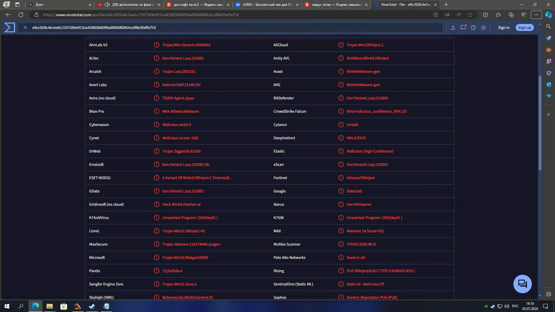The height and width of the screenshot is (312, 555).
Task: Click the Sign up button
Action: coord(525,27)
